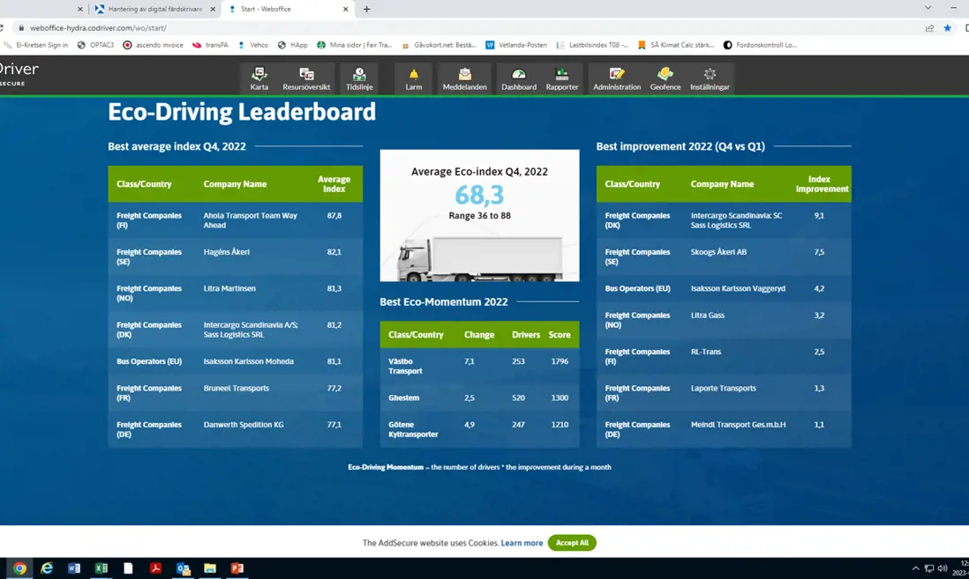Select the Hagéns Åkeri company name
Screen dimensions: 969x579
click(x=227, y=252)
